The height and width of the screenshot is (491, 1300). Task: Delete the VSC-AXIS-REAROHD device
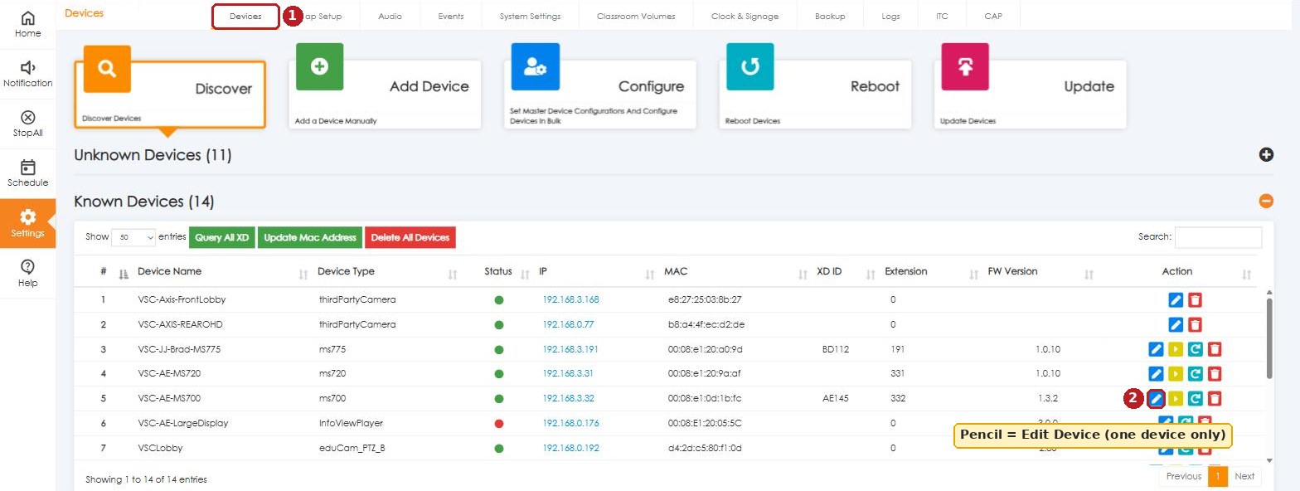(1195, 325)
